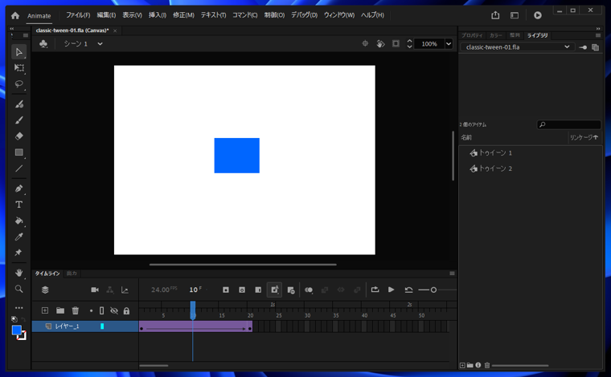The height and width of the screenshot is (377, 611).
Task: Click the blue fill color swatch
Action: tap(17, 330)
